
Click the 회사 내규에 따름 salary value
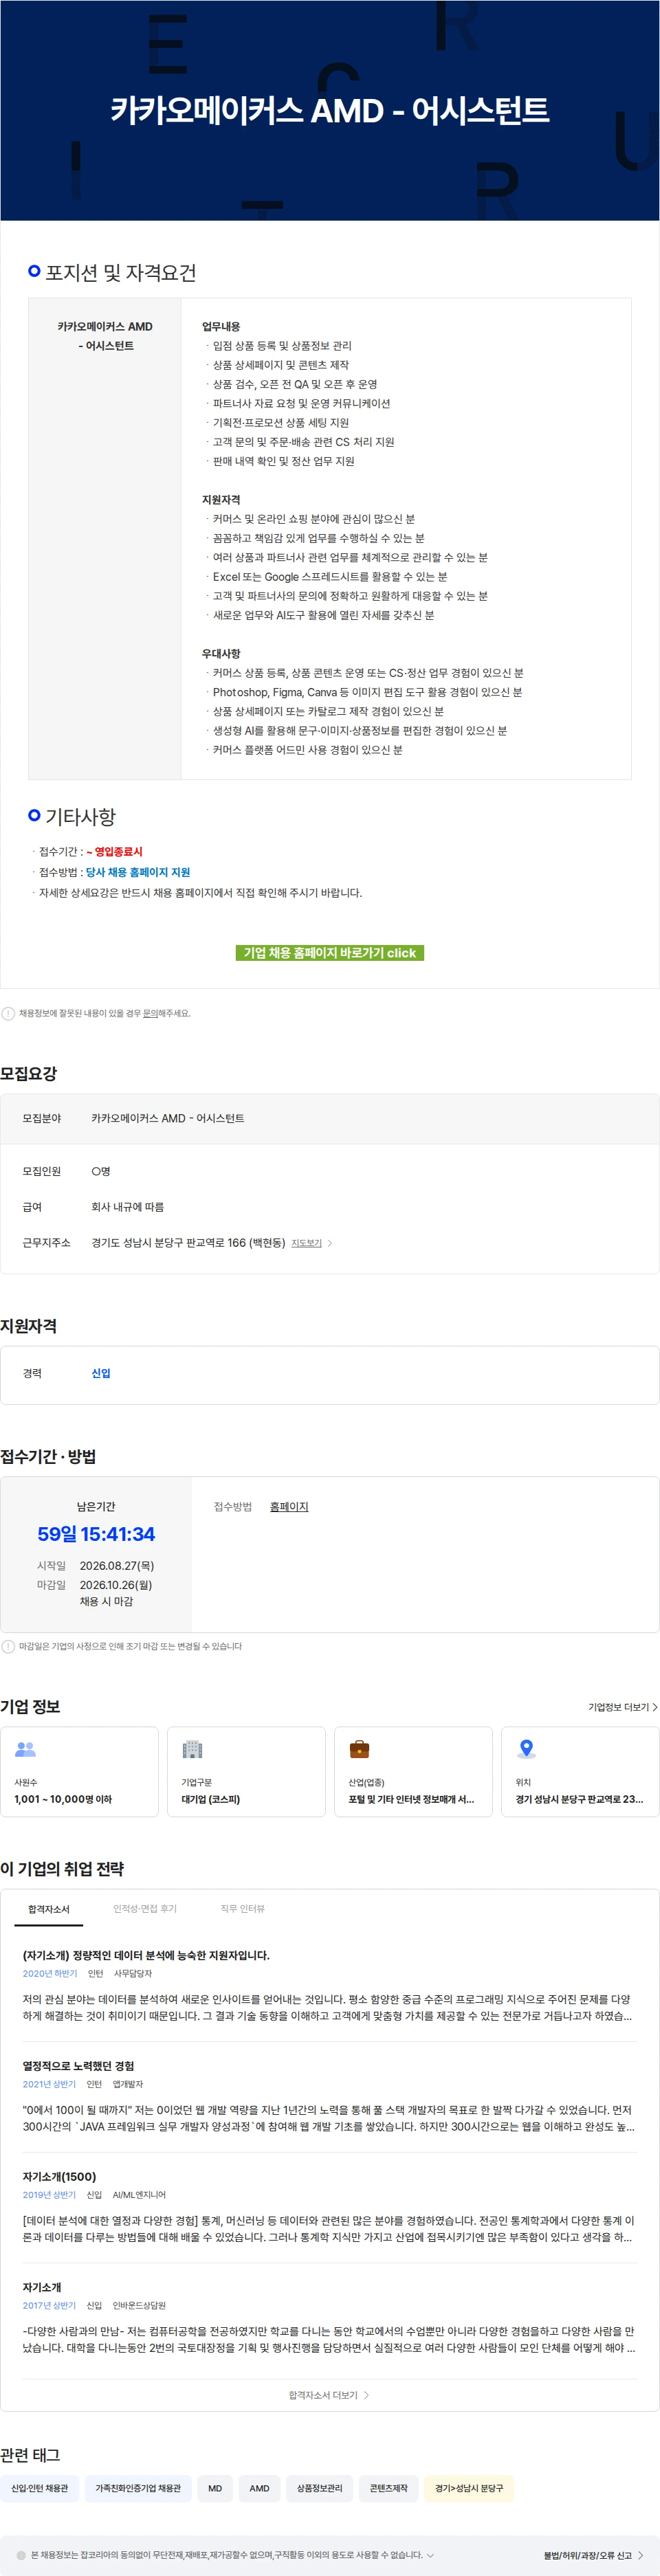tap(128, 1207)
